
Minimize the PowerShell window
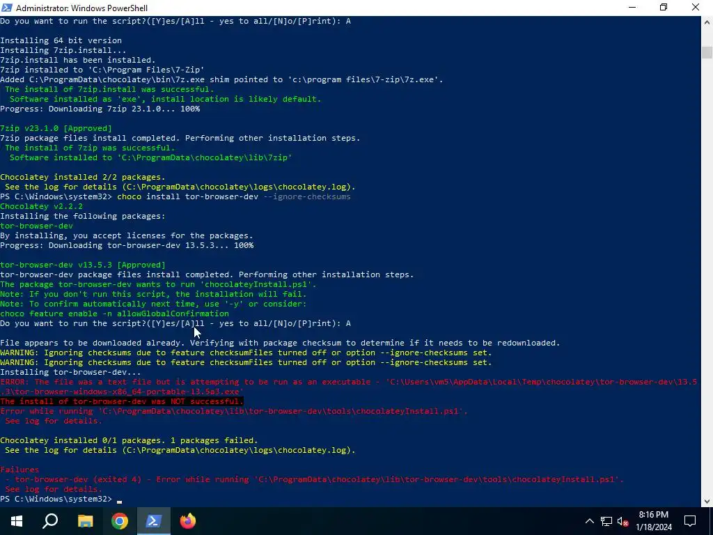pyautogui.click(x=632, y=8)
